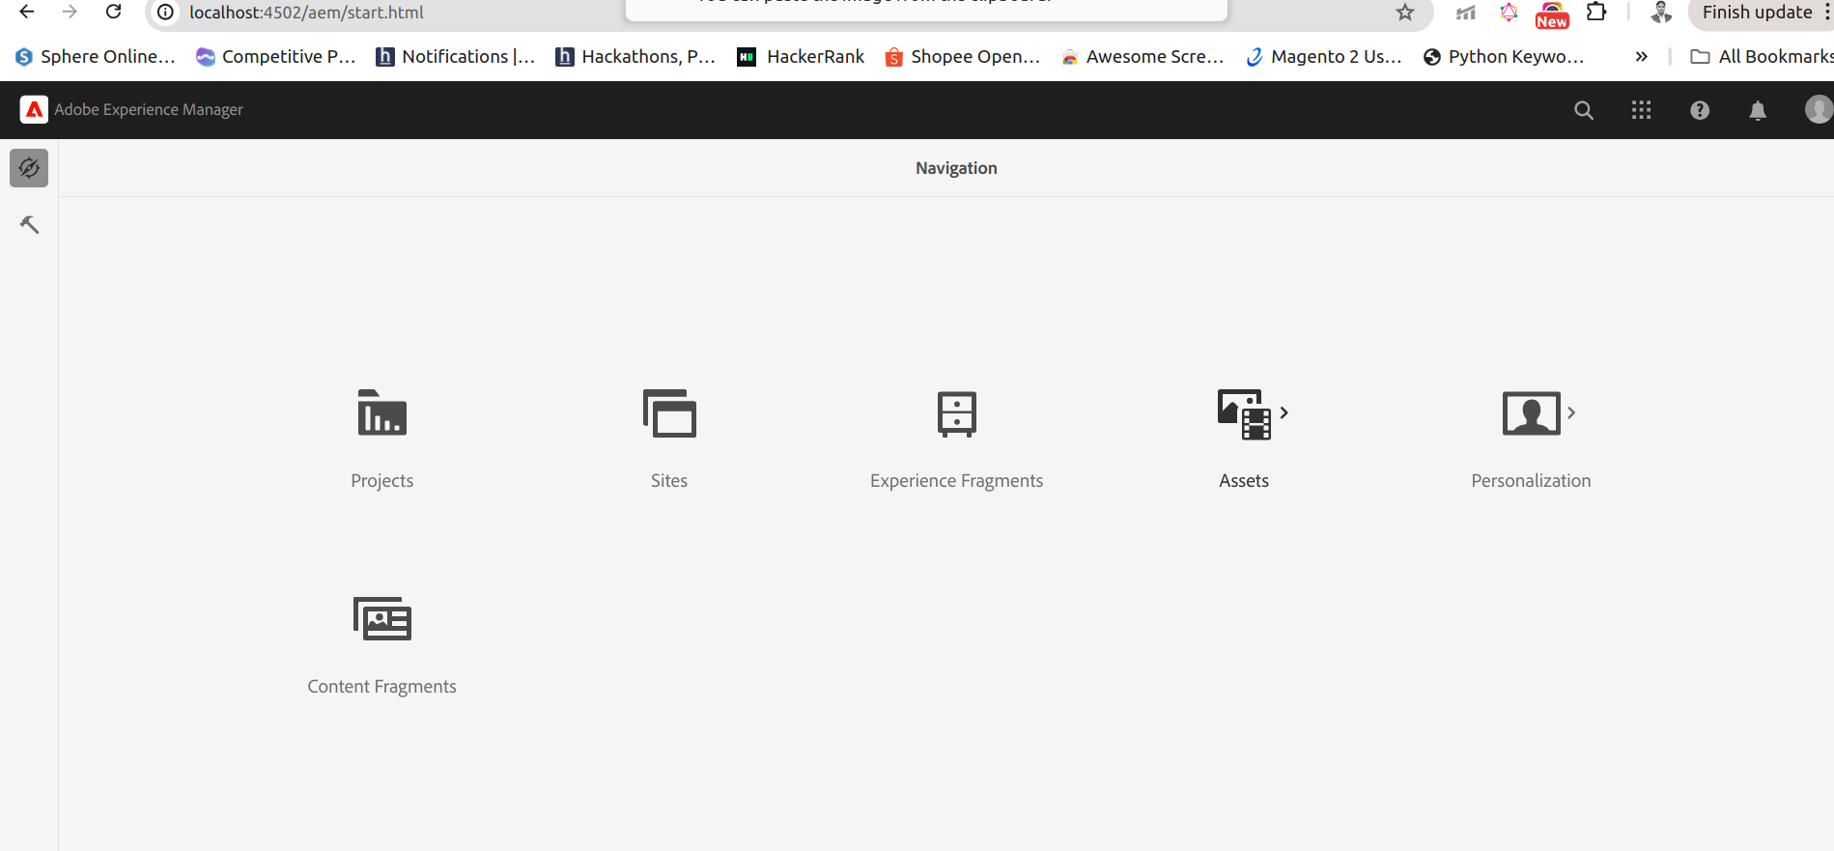Click the Adobe logo in header

pyautogui.click(x=34, y=110)
